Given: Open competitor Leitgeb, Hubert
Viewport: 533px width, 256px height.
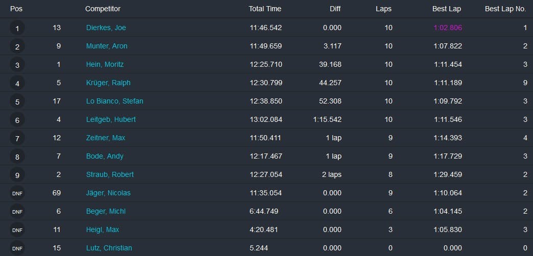Looking at the screenshot, I should (x=111, y=119).
